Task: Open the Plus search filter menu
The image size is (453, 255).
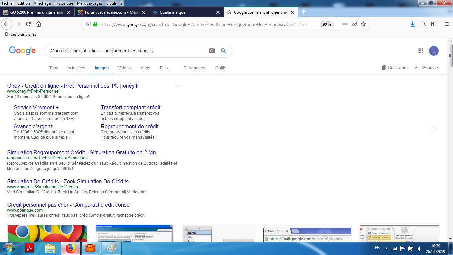Action: click(x=164, y=68)
